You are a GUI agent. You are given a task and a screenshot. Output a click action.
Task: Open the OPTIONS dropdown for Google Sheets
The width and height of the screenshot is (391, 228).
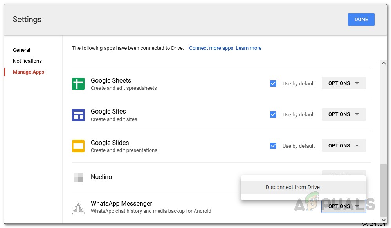[x=343, y=83]
